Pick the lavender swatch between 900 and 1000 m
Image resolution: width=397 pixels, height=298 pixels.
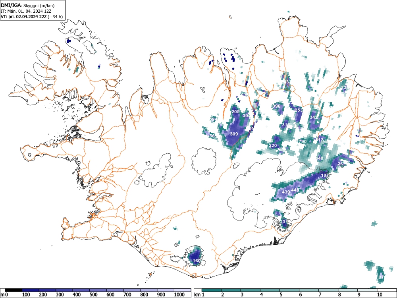pos(166,290)
